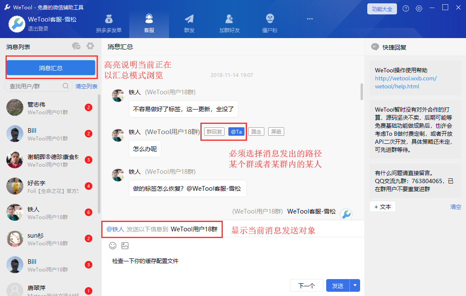This screenshot has height=296, width=466.
Task: Expand the 发送 button dropdown arrow
Action: tap(355, 286)
